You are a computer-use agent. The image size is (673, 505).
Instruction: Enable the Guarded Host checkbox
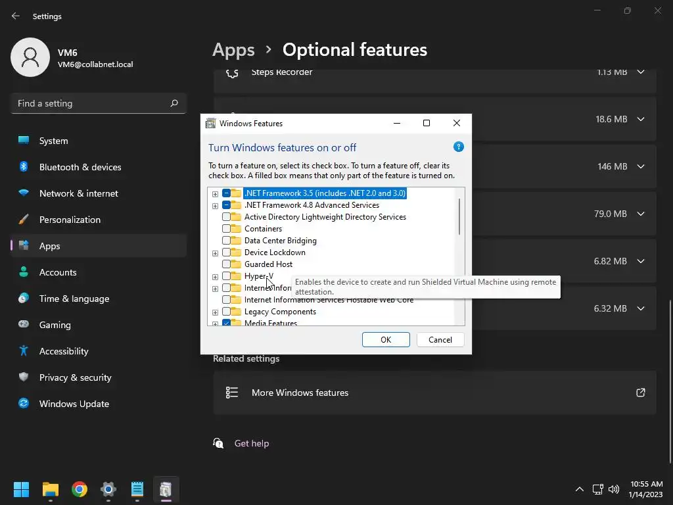[x=226, y=264]
